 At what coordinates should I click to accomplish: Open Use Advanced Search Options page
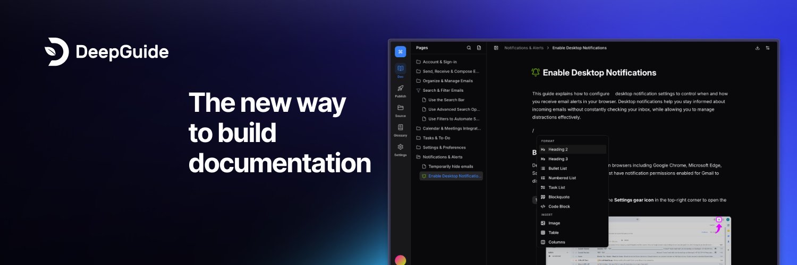coord(451,109)
